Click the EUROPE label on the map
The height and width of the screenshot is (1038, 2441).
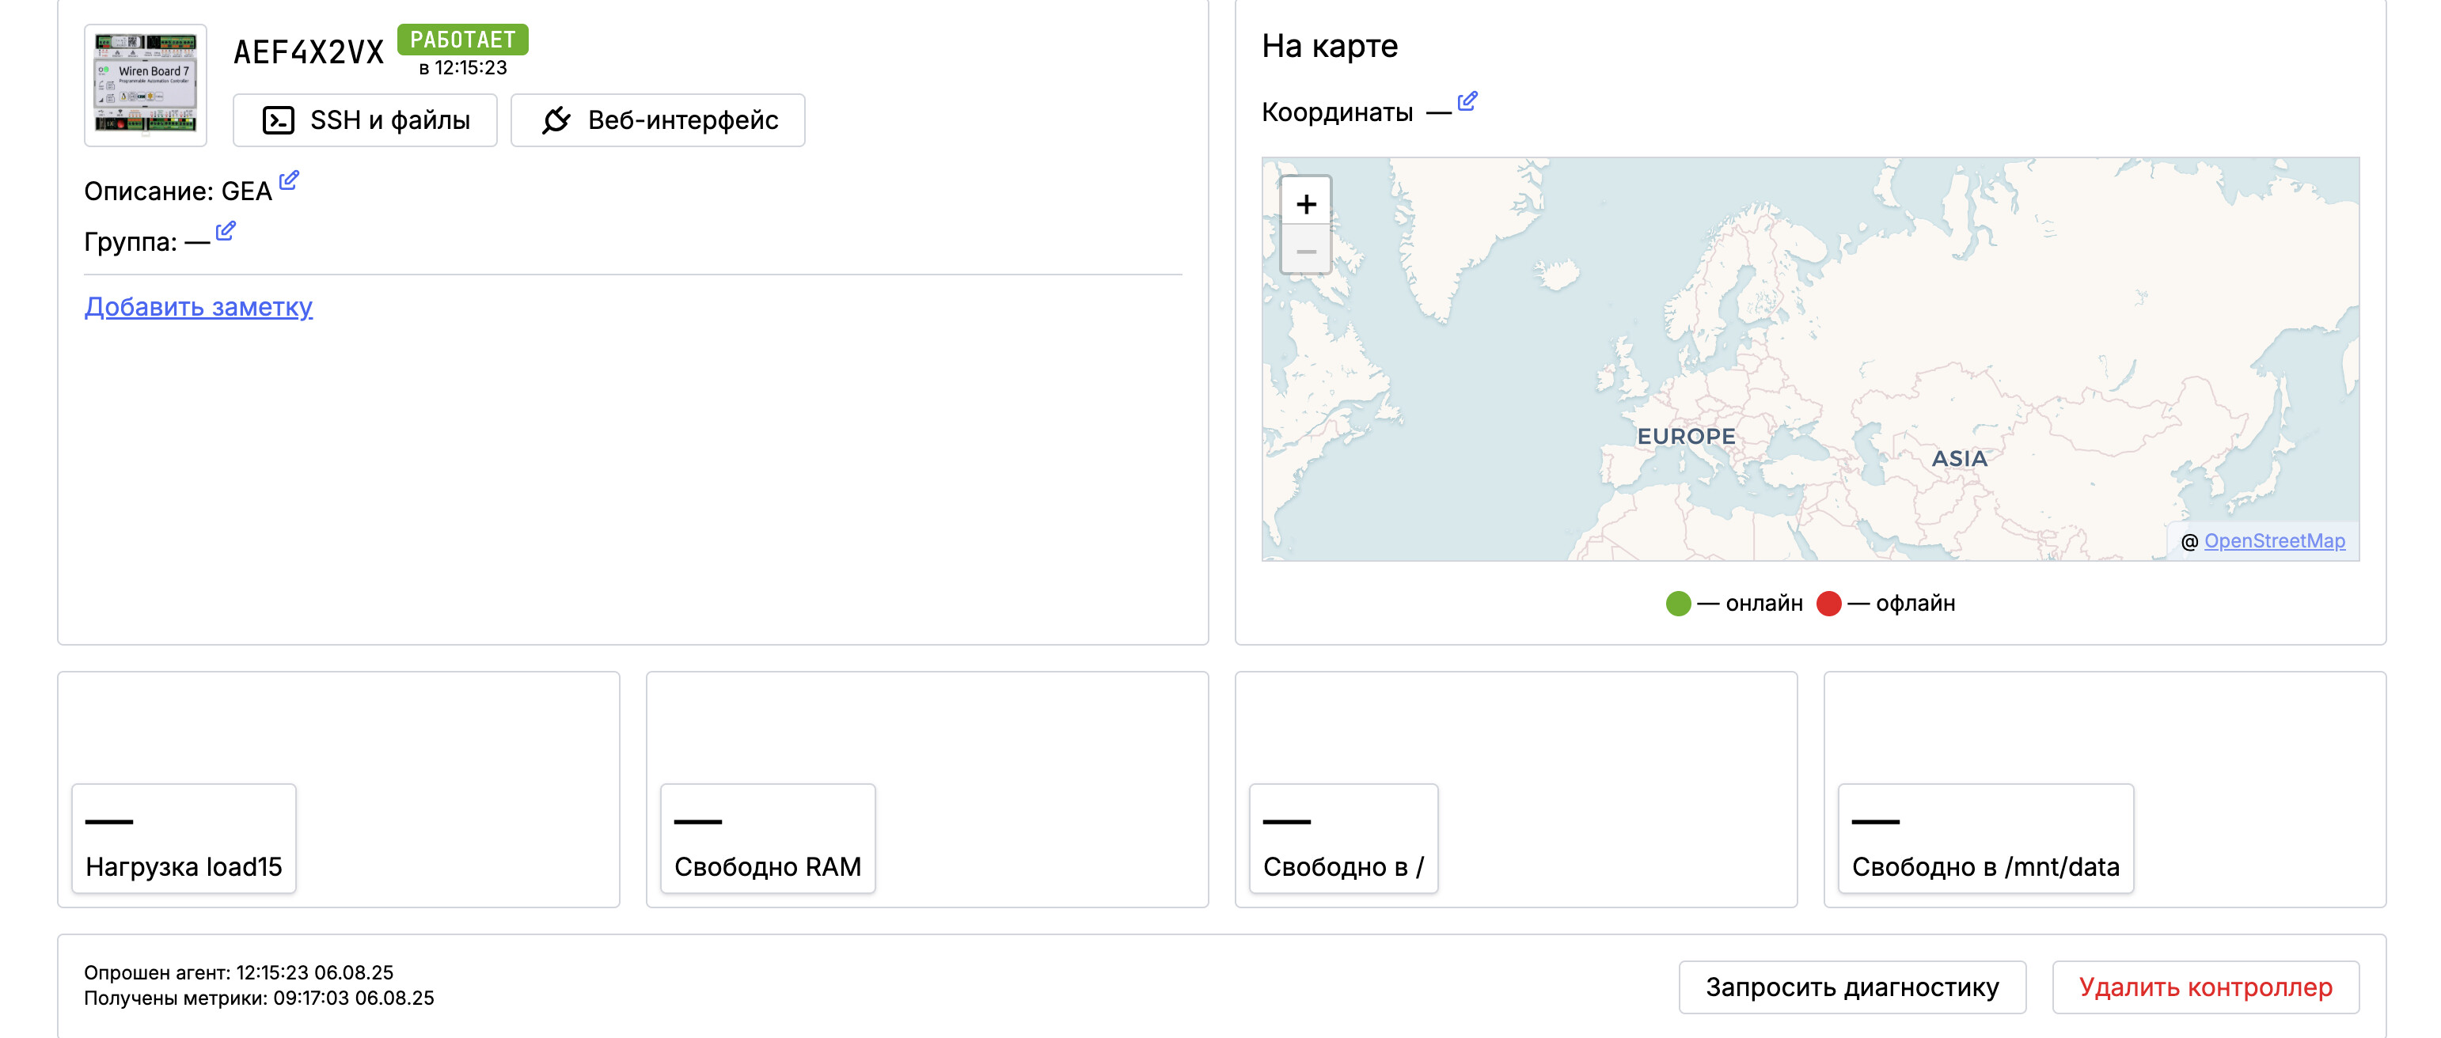(1687, 437)
